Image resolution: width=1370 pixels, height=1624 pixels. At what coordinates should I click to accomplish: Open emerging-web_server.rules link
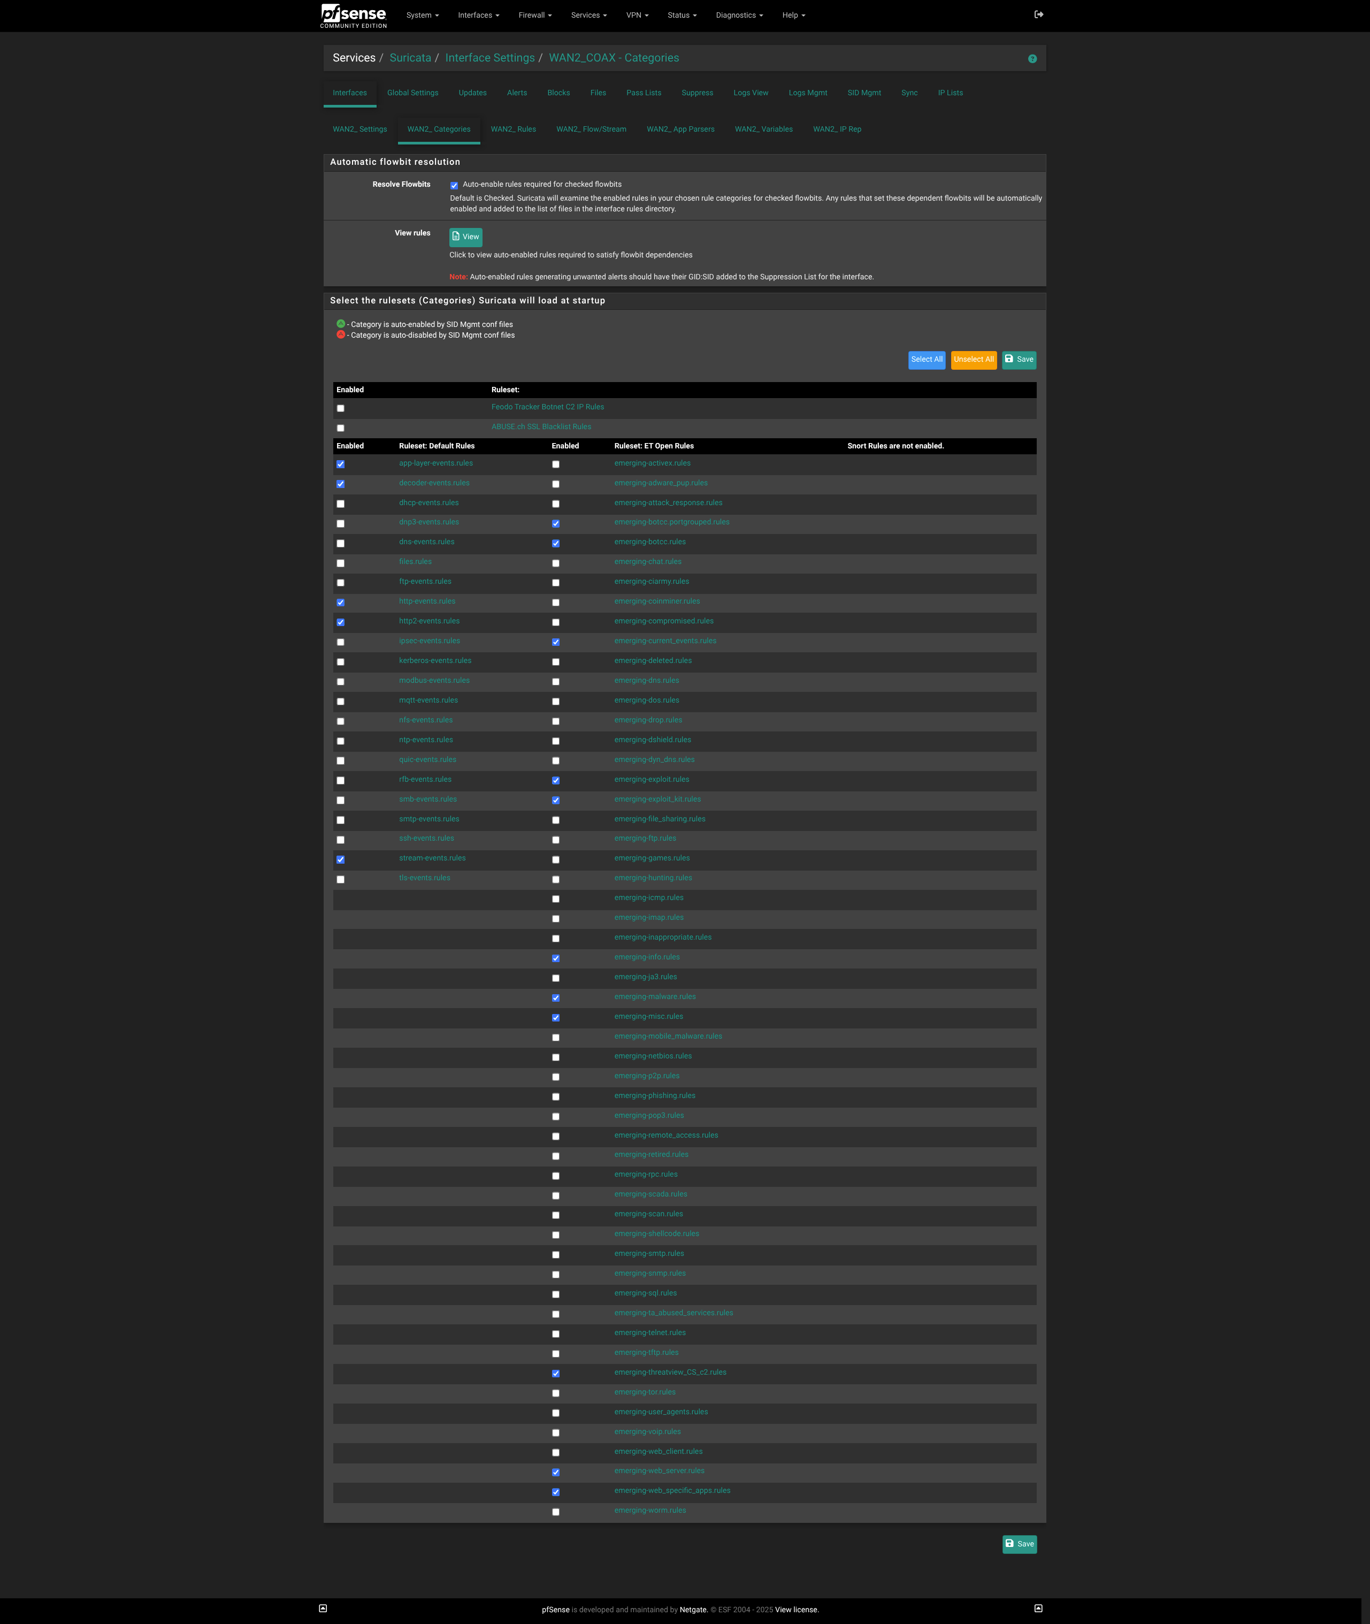click(660, 1471)
